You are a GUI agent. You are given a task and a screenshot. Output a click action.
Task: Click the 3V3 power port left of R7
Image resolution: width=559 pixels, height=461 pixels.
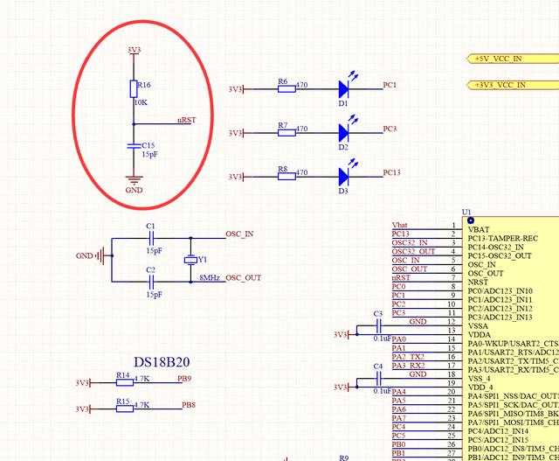click(x=236, y=133)
